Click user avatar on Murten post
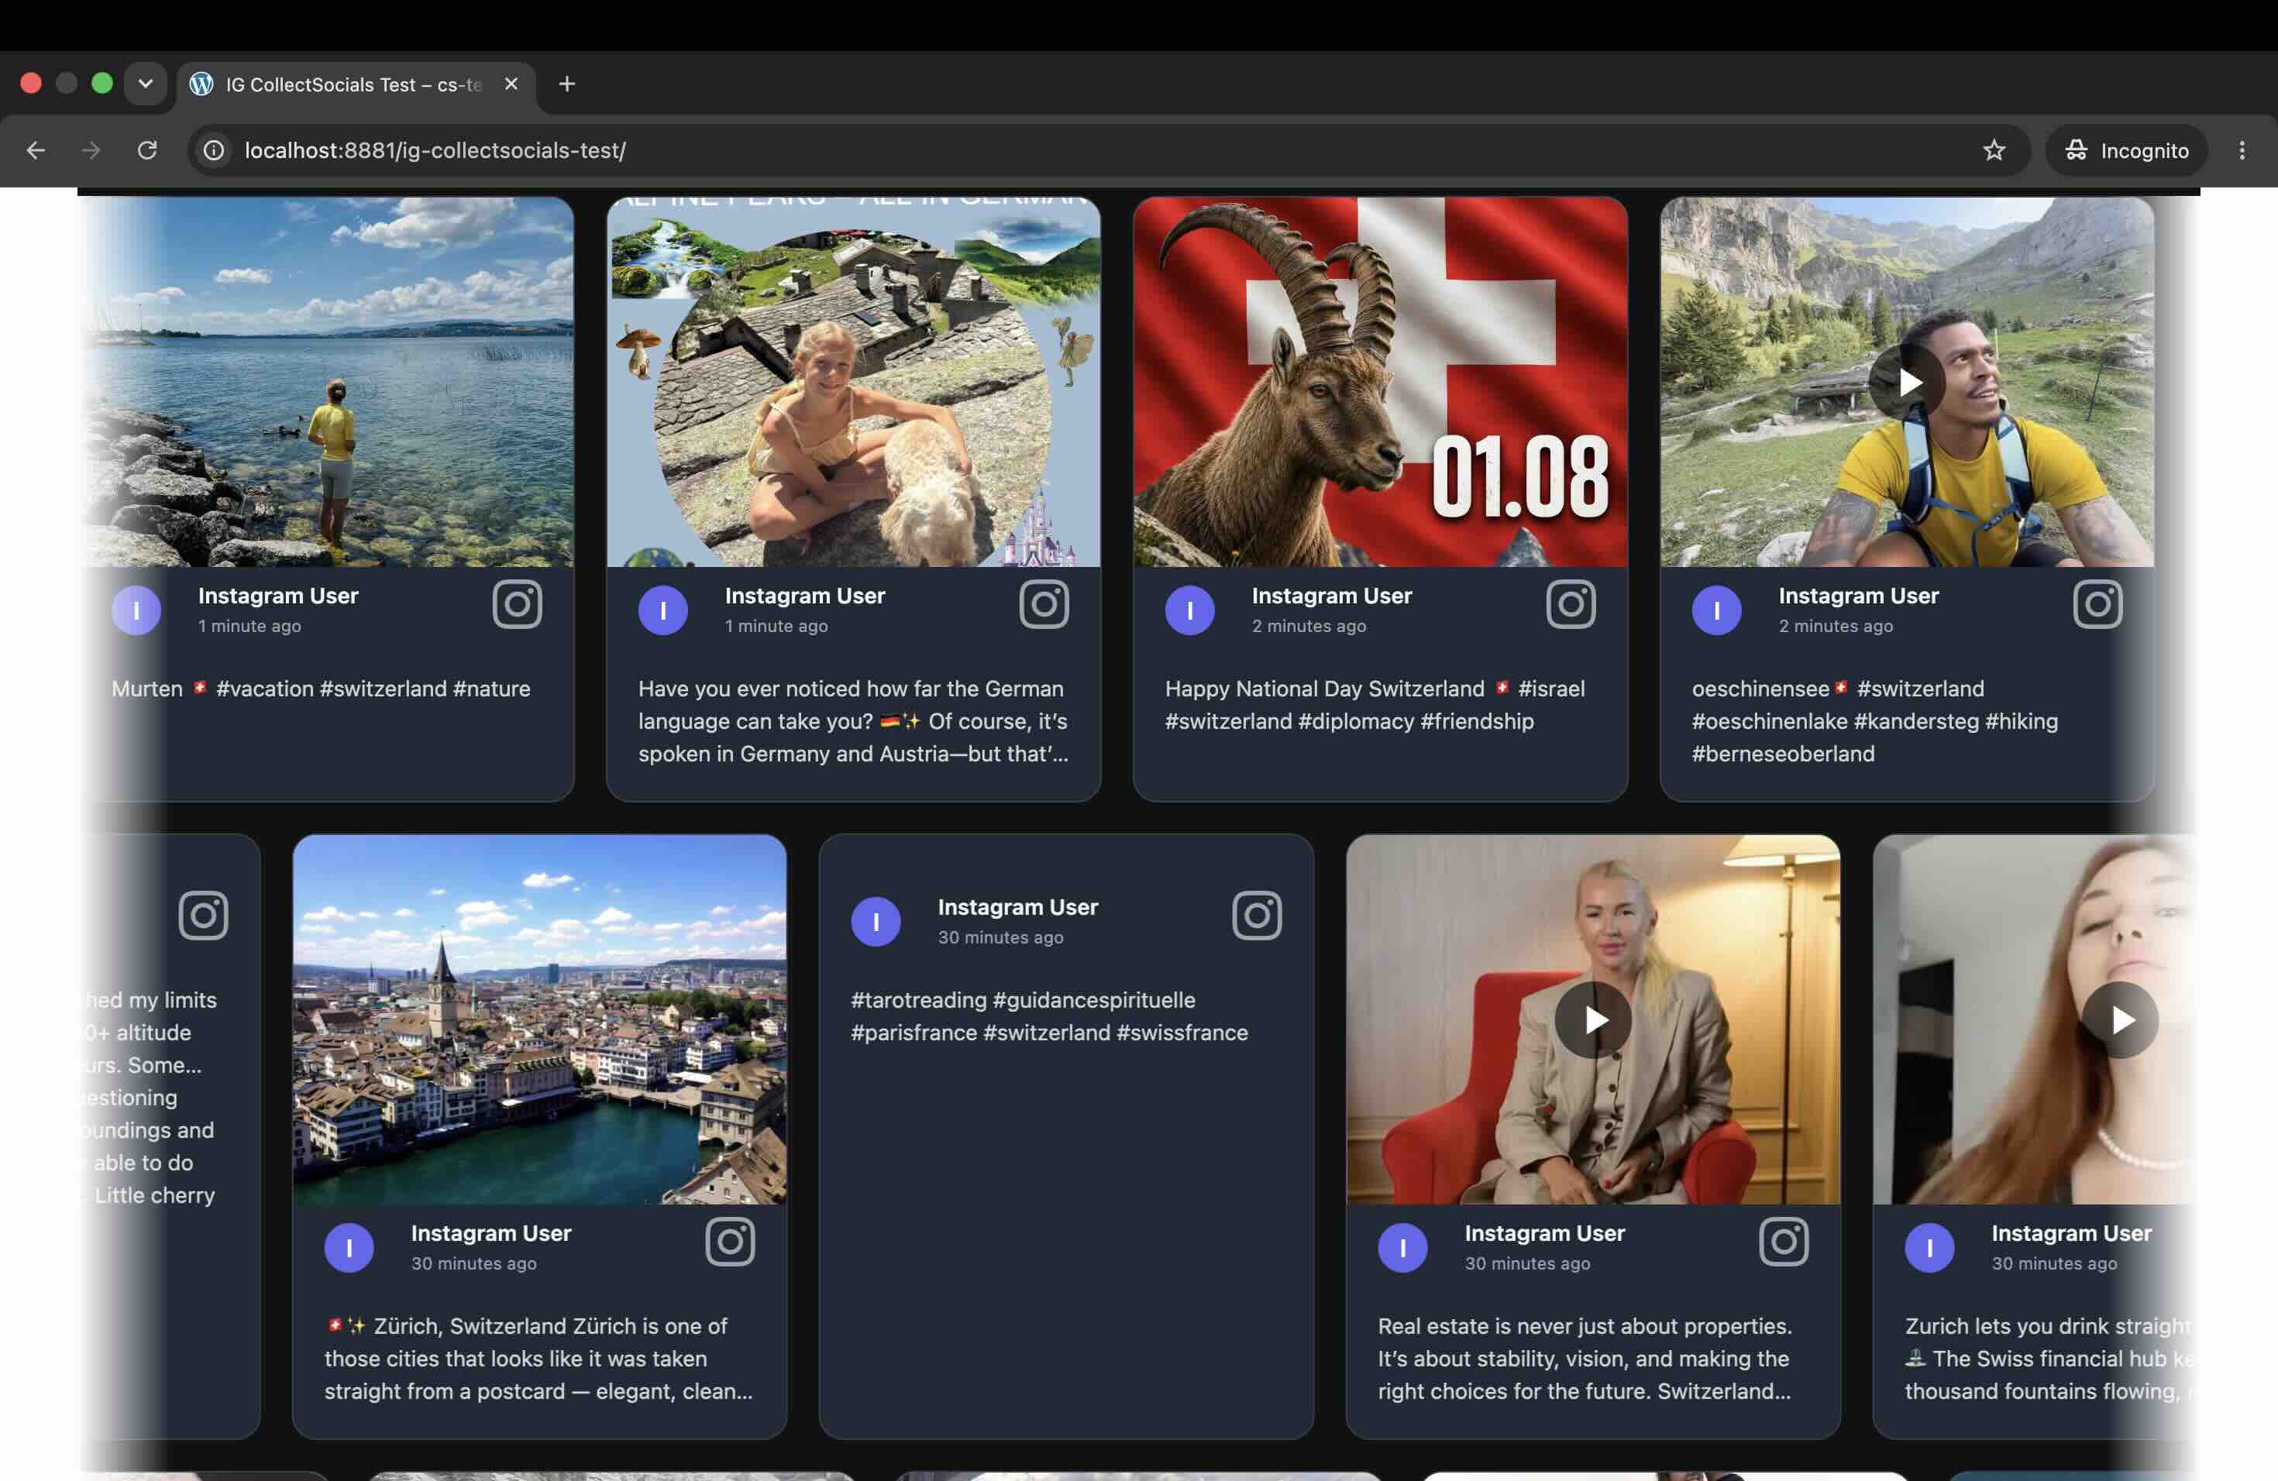The image size is (2278, 1481). (x=136, y=610)
